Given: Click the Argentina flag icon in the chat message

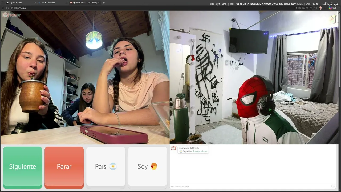Looking at the screenshot, I should coord(181,151).
